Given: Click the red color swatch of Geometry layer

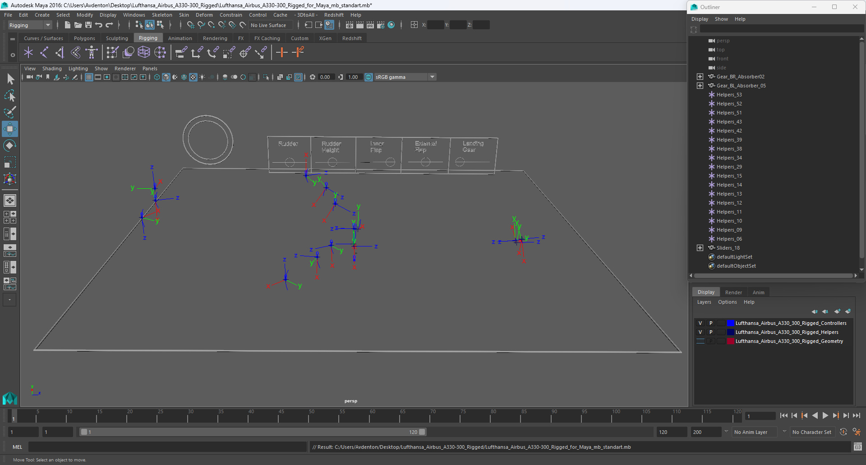Looking at the screenshot, I should [730, 341].
